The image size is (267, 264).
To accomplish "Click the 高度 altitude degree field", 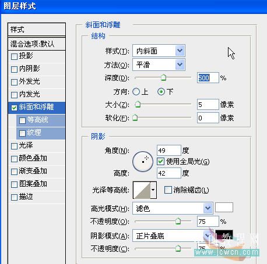I will tap(169, 173).
